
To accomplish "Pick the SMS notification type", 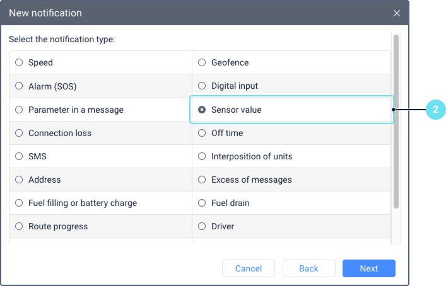I will point(19,156).
